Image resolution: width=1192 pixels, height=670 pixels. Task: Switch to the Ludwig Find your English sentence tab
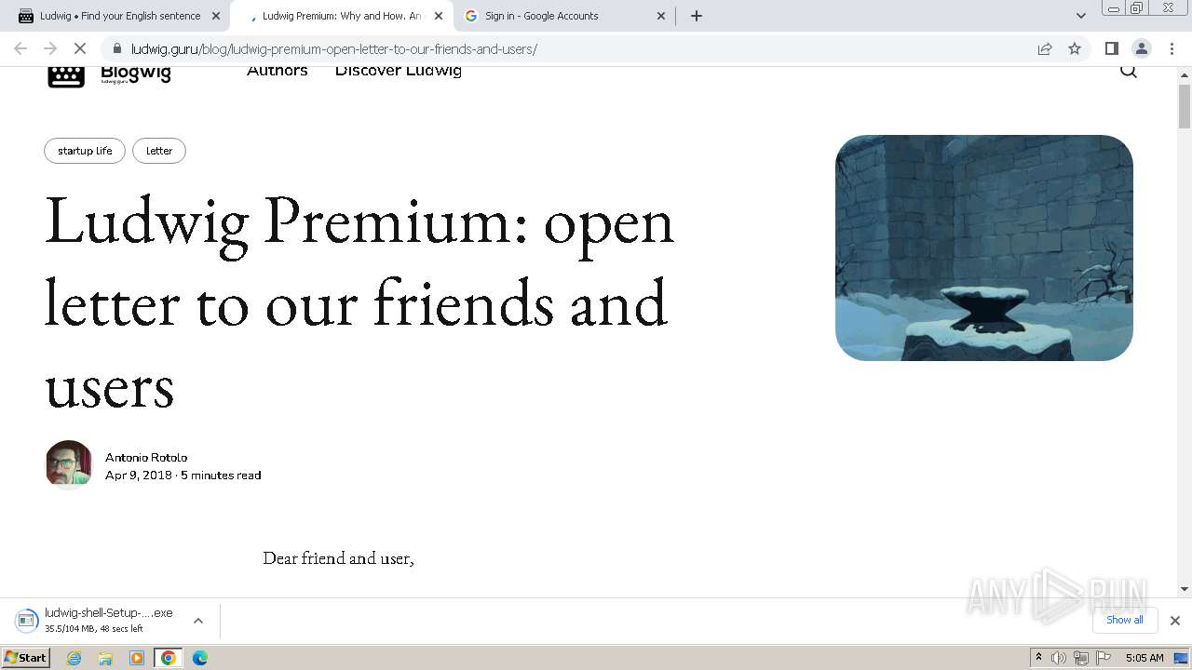pyautogui.click(x=118, y=16)
